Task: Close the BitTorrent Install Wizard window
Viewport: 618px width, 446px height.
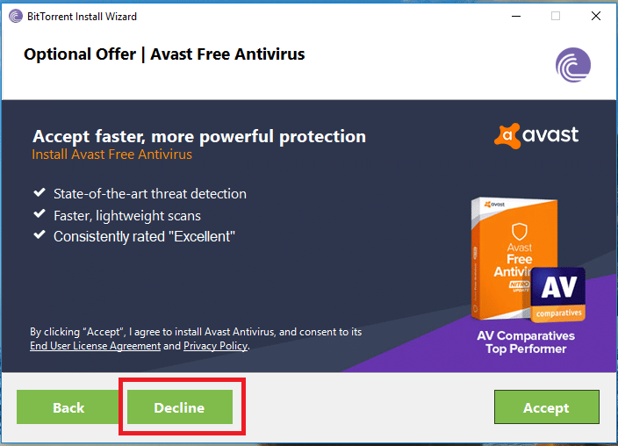Action: [x=596, y=16]
